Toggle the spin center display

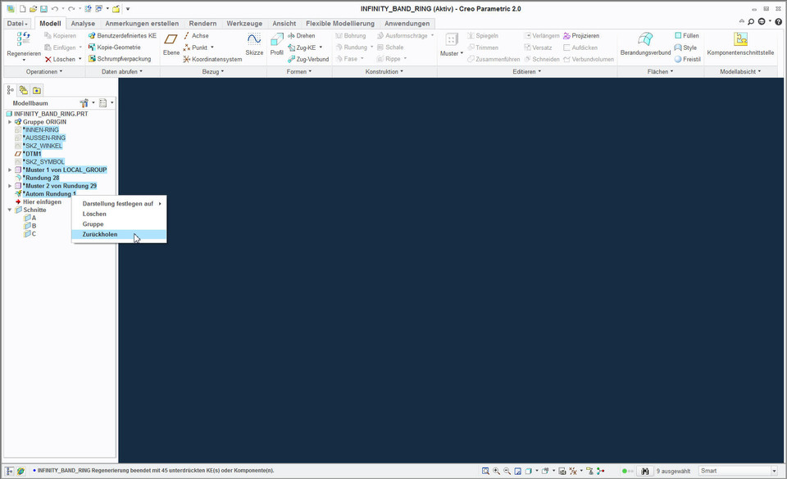[x=599, y=471]
